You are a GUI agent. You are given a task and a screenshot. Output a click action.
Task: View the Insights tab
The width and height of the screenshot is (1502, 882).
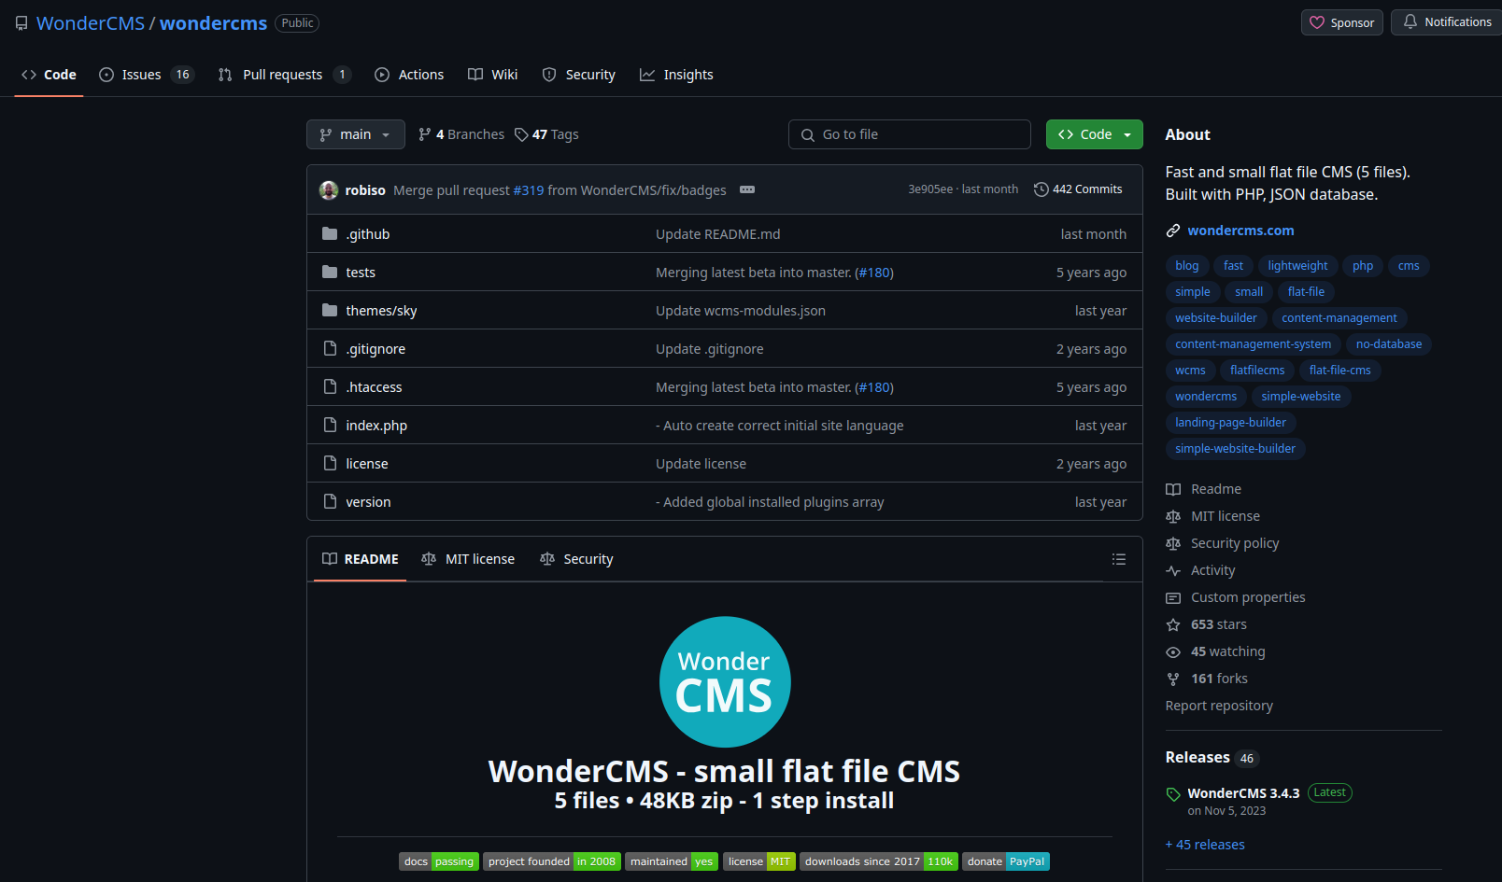pyautogui.click(x=676, y=75)
